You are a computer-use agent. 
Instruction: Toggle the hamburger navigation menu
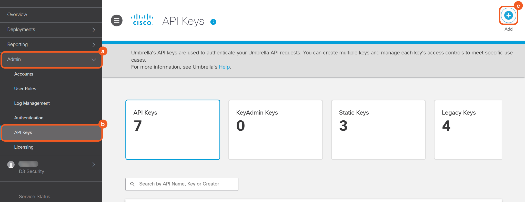[117, 21]
